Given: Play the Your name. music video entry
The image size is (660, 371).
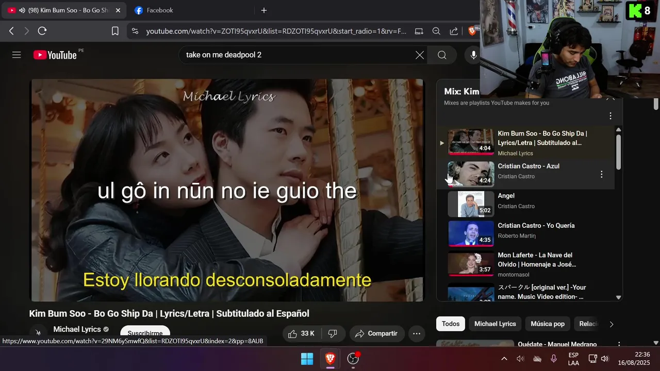Looking at the screenshot, I should tap(526, 292).
